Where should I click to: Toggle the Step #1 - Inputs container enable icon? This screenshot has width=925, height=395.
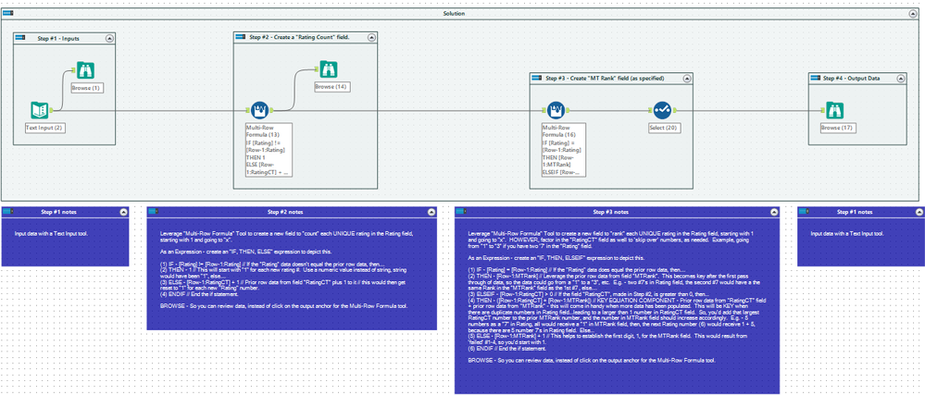(20, 38)
